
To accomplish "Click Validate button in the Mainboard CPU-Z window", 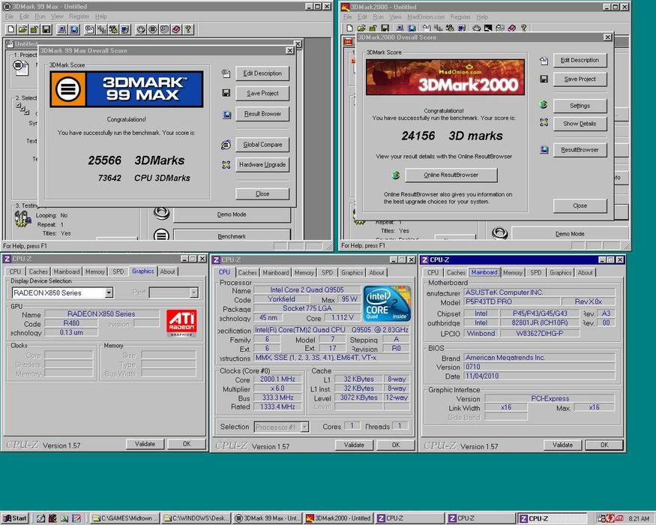I will (562, 445).
